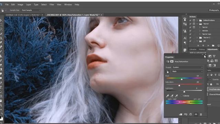Viewport: 220px width, 124px height.
Task: Click the record action button in Actions panel
Action: pos(203,45)
